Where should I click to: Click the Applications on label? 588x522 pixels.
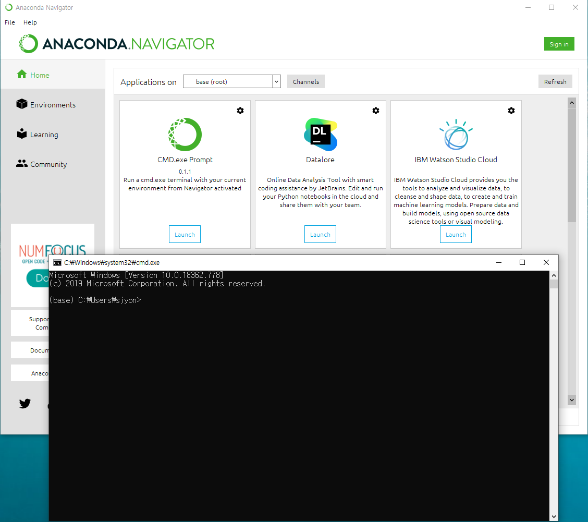pos(149,82)
